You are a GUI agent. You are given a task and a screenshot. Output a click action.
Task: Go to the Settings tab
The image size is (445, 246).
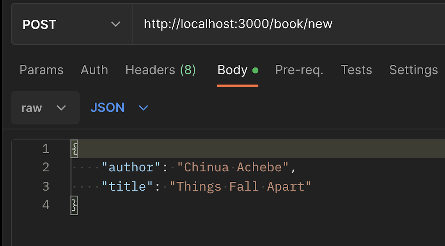pyautogui.click(x=413, y=70)
